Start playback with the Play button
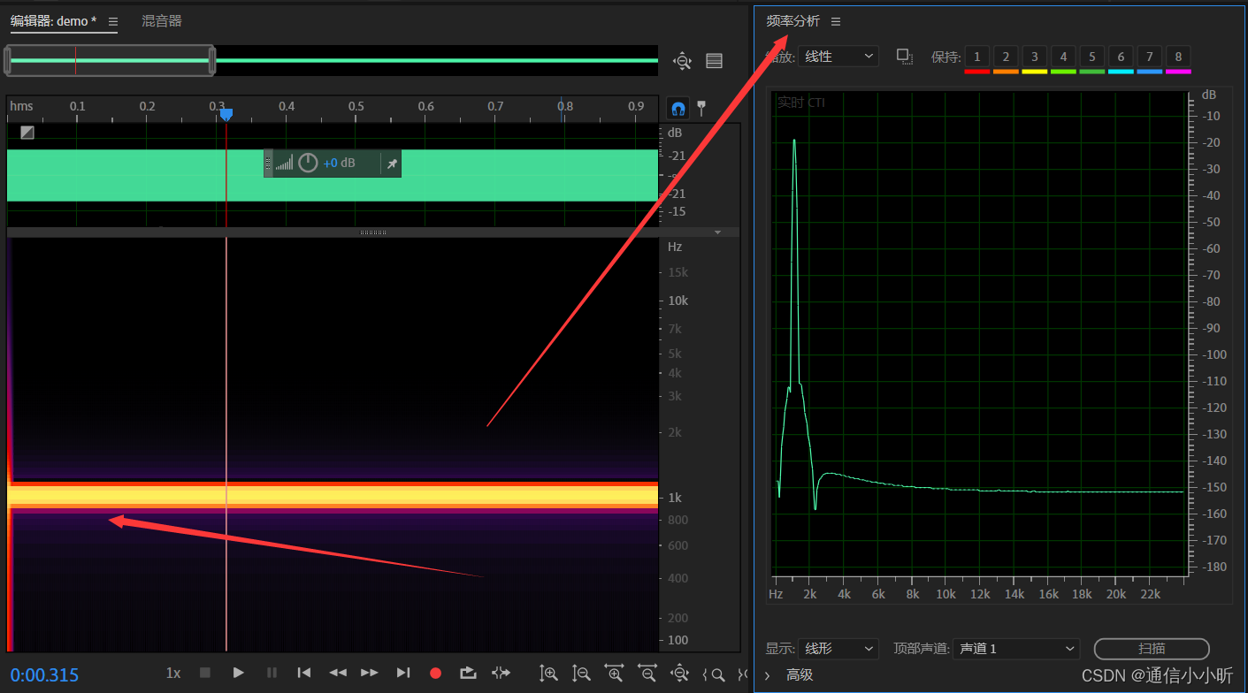The image size is (1248, 693). coord(238,673)
